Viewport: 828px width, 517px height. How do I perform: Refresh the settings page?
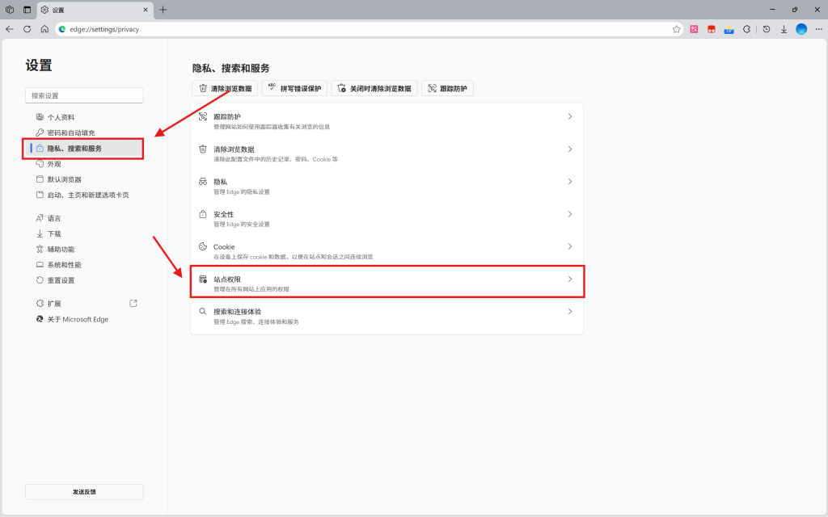tap(27, 29)
